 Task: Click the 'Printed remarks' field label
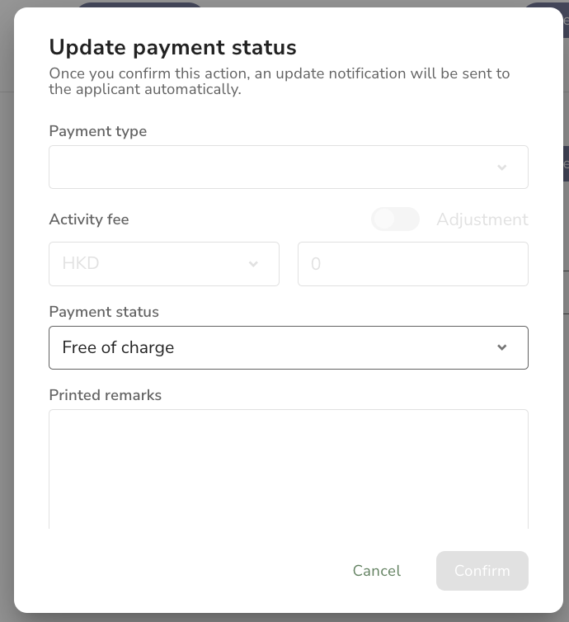click(106, 395)
